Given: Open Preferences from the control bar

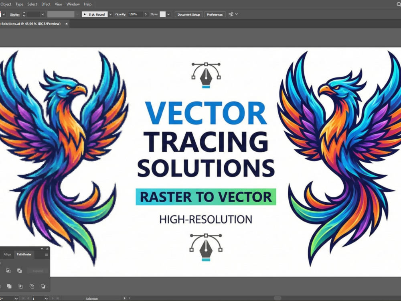Looking at the screenshot, I should click(215, 14).
